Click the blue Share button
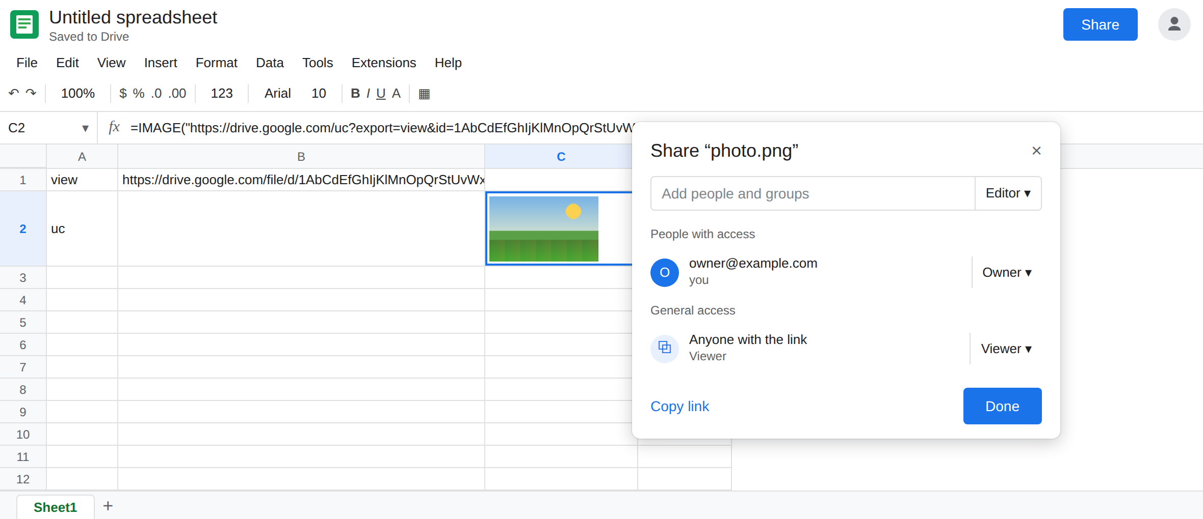This screenshot has height=519, width=1203. (1100, 24)
